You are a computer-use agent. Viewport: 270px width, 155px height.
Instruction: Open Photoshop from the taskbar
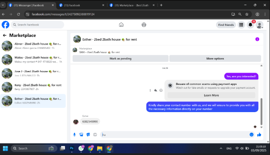tap(72, 148)
